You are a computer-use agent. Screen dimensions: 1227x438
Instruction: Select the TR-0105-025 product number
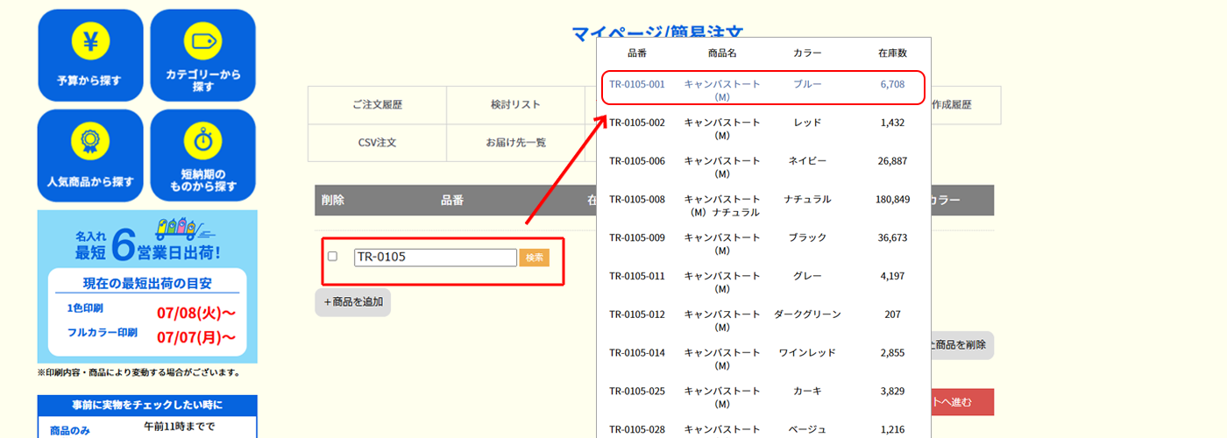coord(637,391)
